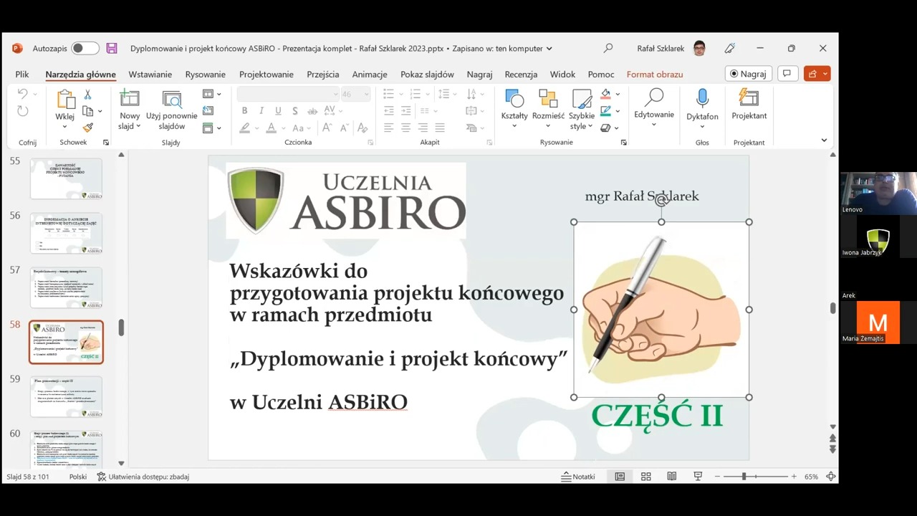Open the Edytowanie magnifier menu

[x=653, y=107]
